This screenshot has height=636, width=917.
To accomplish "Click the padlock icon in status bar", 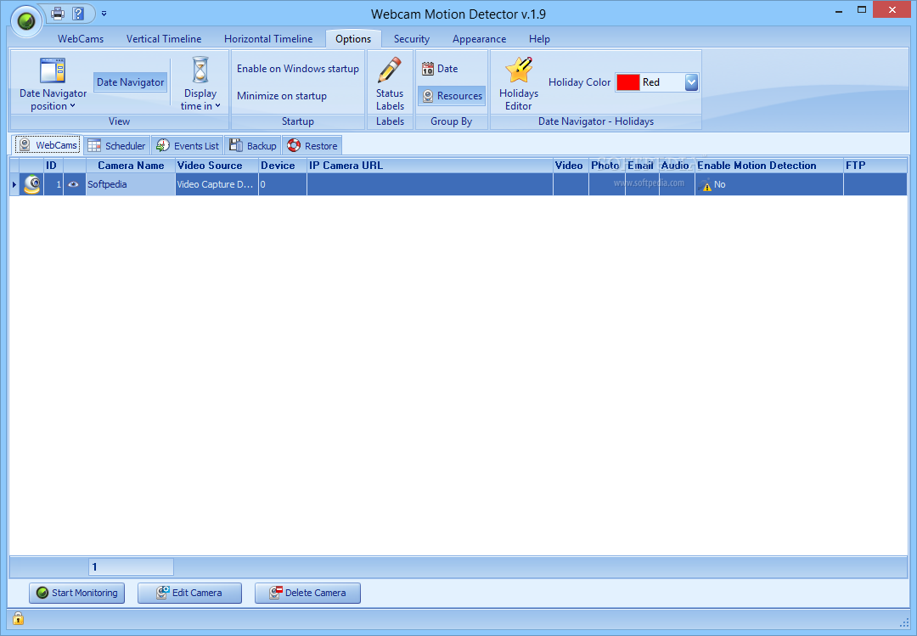I will [18, 618].
